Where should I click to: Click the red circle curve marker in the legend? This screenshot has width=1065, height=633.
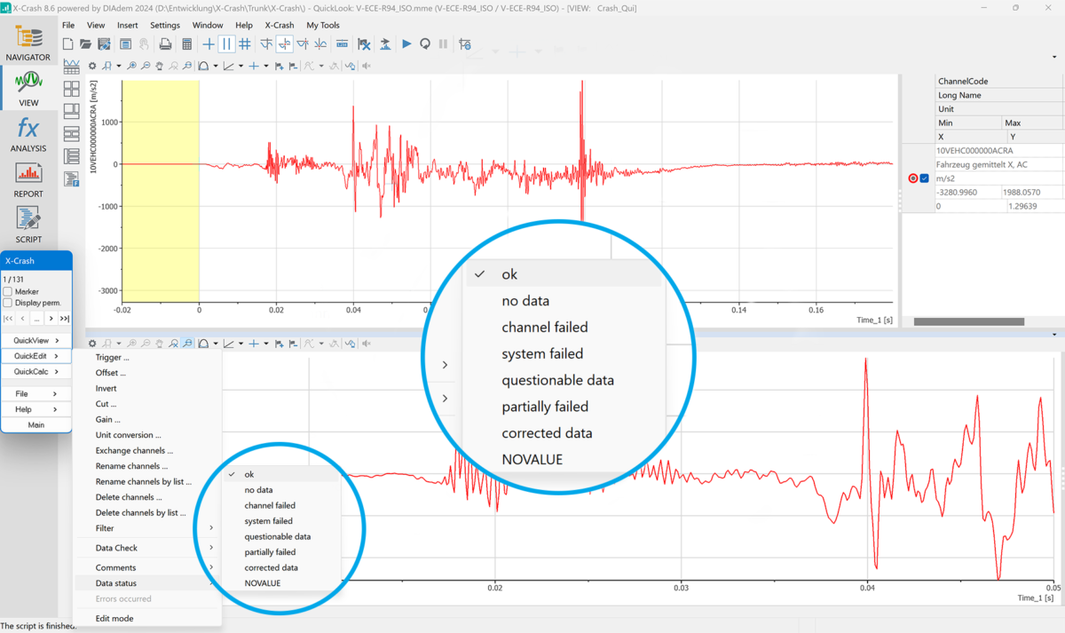tap(913, 178)
